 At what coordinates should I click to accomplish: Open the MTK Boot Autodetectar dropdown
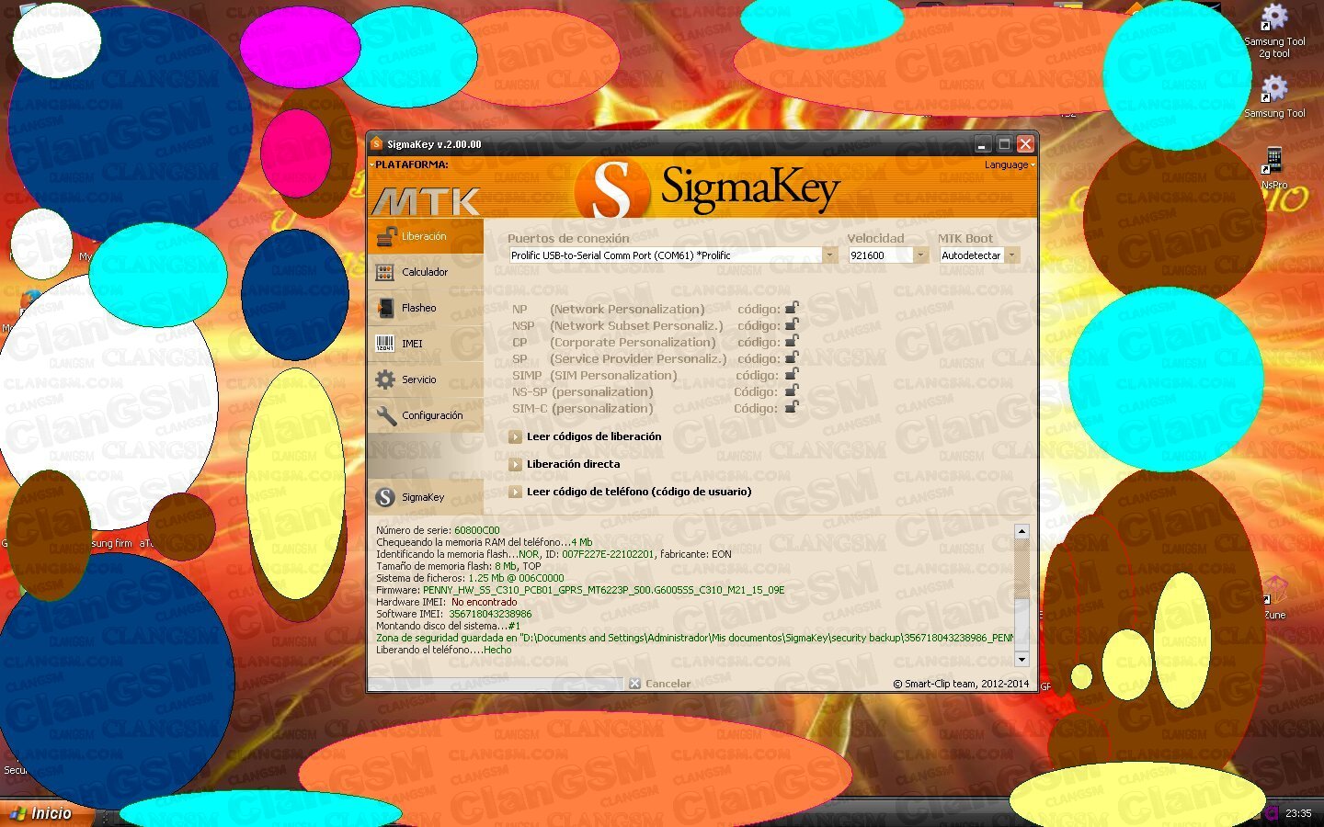[1011, 255]
